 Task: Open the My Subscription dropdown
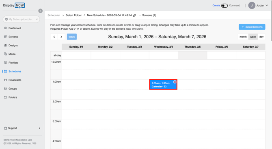pyautogui.click(x=22, y=19)
